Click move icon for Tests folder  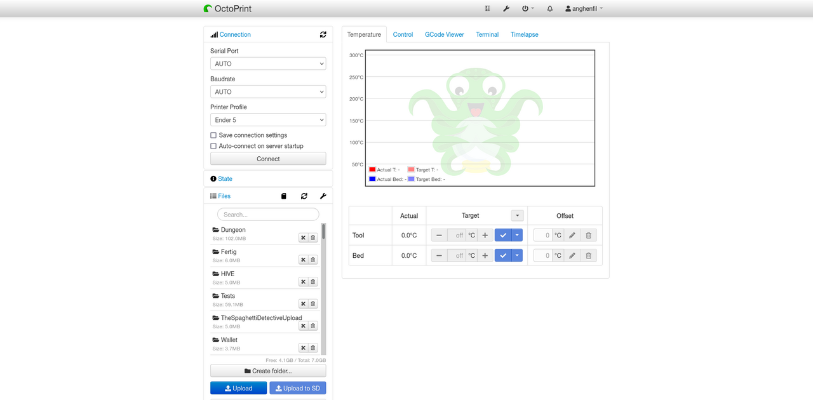pos(303,304)
